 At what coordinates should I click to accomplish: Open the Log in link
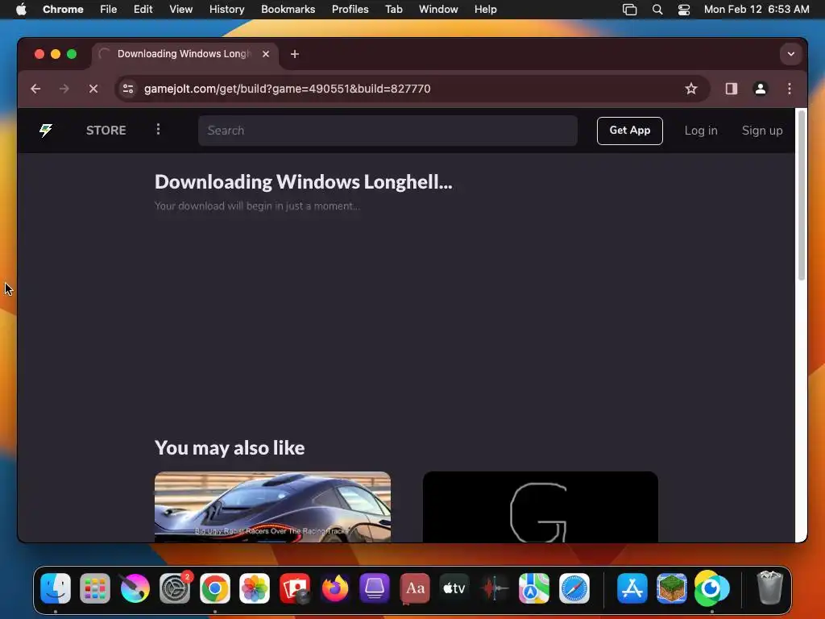701,131
